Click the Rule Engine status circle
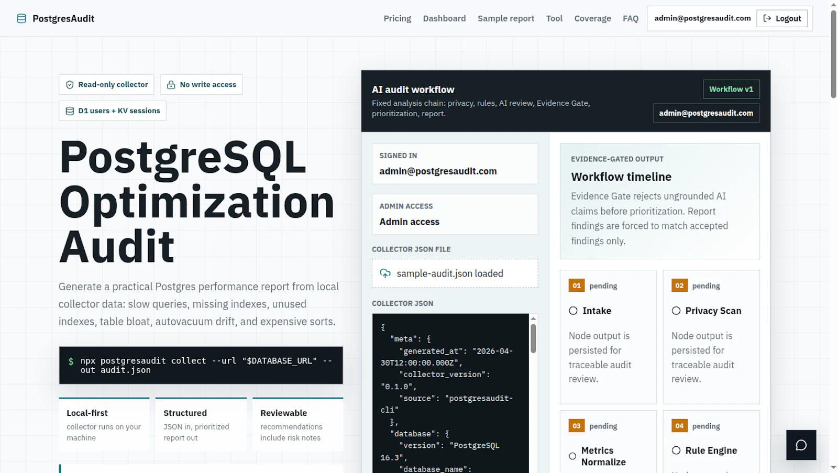Screen dimensions: 838x473 [x=676, y=450]
